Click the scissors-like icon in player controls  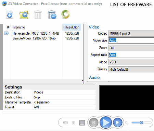[74, 123]
